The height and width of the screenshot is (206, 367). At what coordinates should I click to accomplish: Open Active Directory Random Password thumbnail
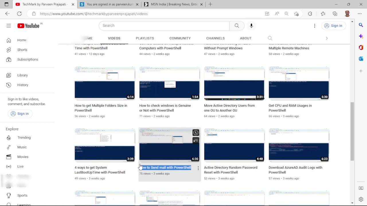point(234,145)
